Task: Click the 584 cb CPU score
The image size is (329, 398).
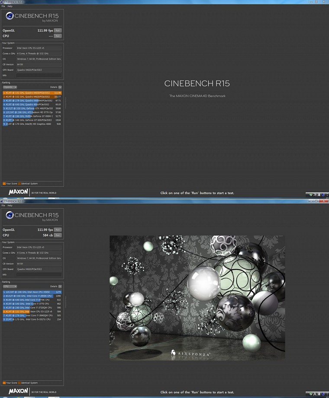Action: [x=48, y=235]
